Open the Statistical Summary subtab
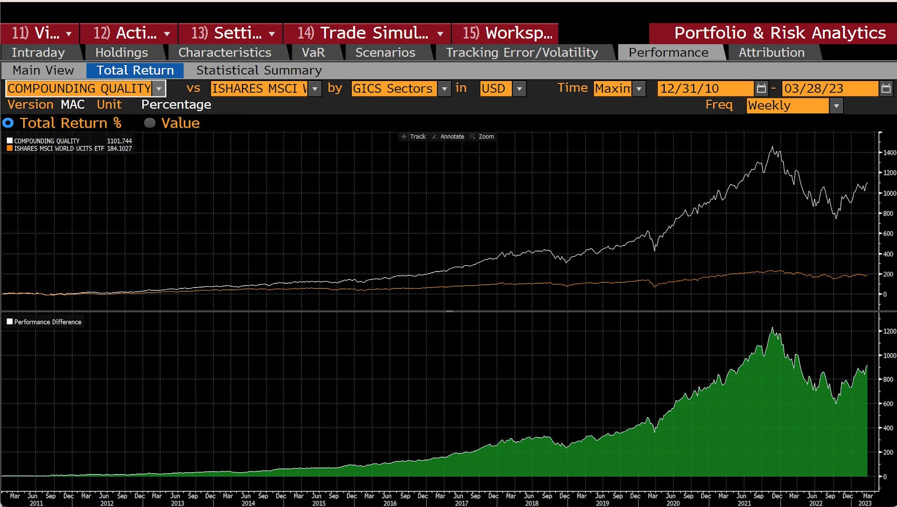The width and height of the screenshot is (897, 507). tap(259, 70)
